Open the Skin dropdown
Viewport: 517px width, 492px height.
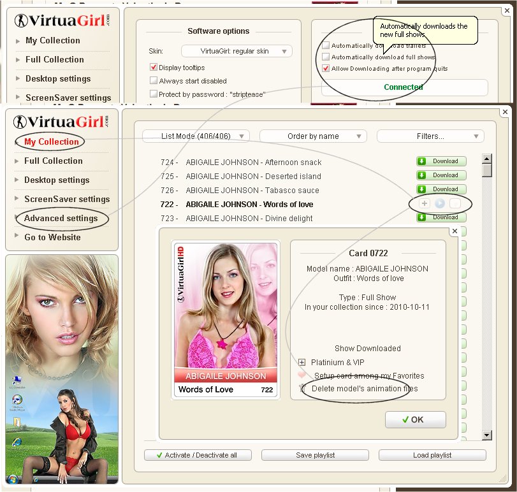click(x=237, y=51)
